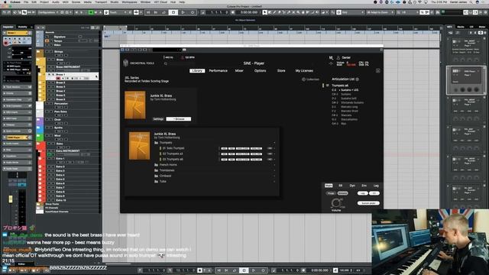The height and width of the screenshot is (275, 489).
Task: Open the File menu
Action: pos(26,2)
